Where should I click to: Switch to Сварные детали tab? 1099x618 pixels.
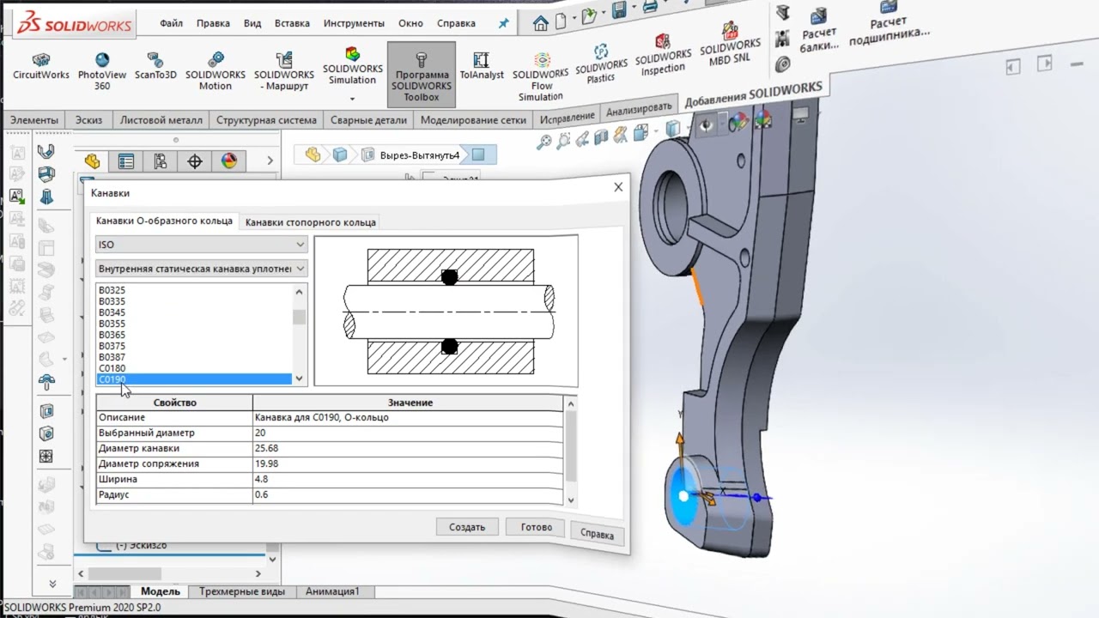pos(368,120)
